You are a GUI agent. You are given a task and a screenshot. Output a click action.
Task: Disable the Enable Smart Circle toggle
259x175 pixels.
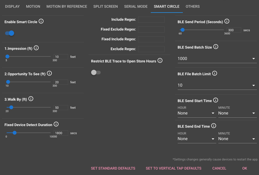[x=10, y=33]
